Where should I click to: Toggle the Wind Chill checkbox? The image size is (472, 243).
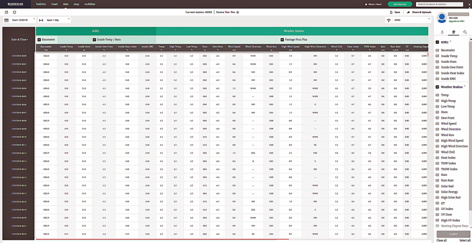[438, 152]
